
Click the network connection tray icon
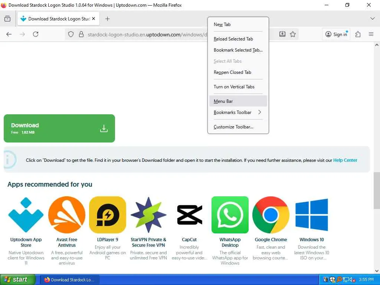pyautogui.click(x=346, y=280)
